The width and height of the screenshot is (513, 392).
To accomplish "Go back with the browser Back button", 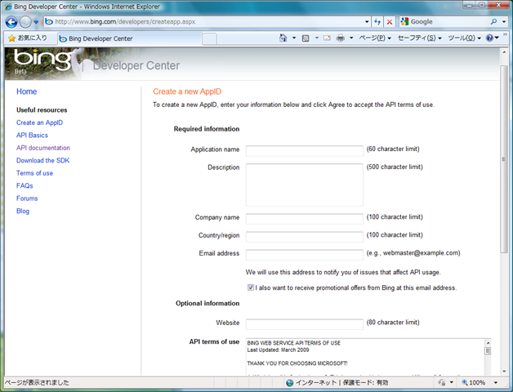I will pyautogui.click(x=11, y=22).
